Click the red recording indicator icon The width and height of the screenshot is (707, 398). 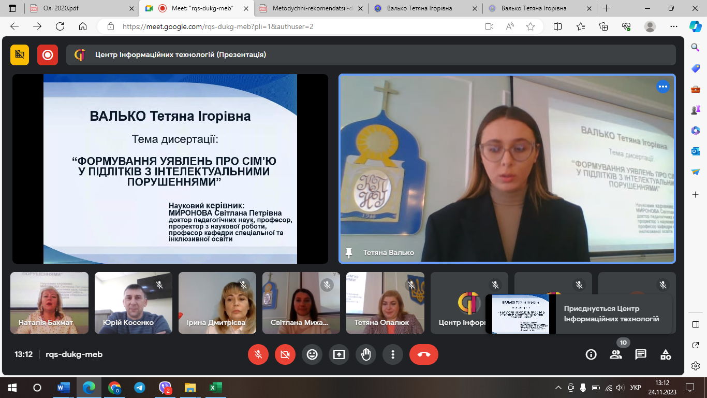pos(48,55)
